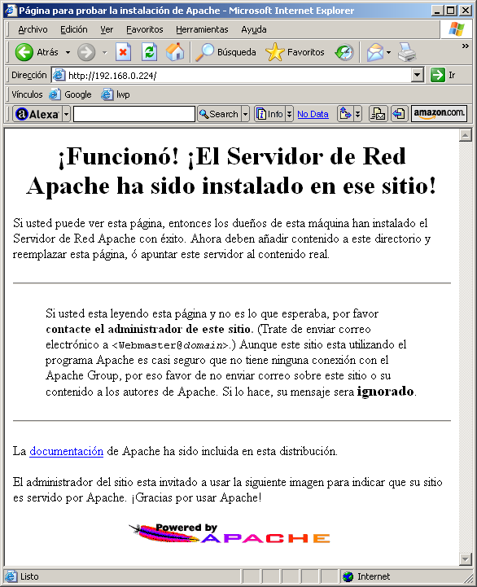The height and width of the screenshot is (587, 477).
Task: Open the Atrás history dropdown arrow
Action: pos(68,52)
